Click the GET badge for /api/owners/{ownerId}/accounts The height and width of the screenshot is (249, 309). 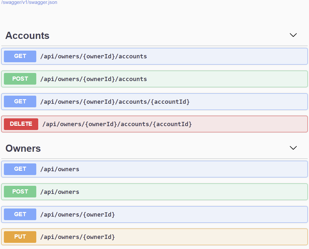(20, 56)
